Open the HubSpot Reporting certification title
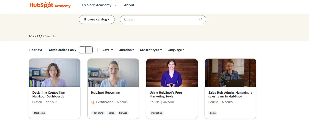Image resolution: width=309 pixels, height=124 pixels. pyautogui.click(x=106, y=92)
